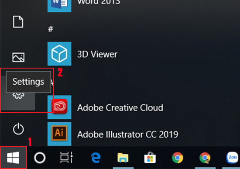Open Settings gear in the Start sidebar
Image resolution: width=240 pixels, height=169 pixels.
click(18, 96)
